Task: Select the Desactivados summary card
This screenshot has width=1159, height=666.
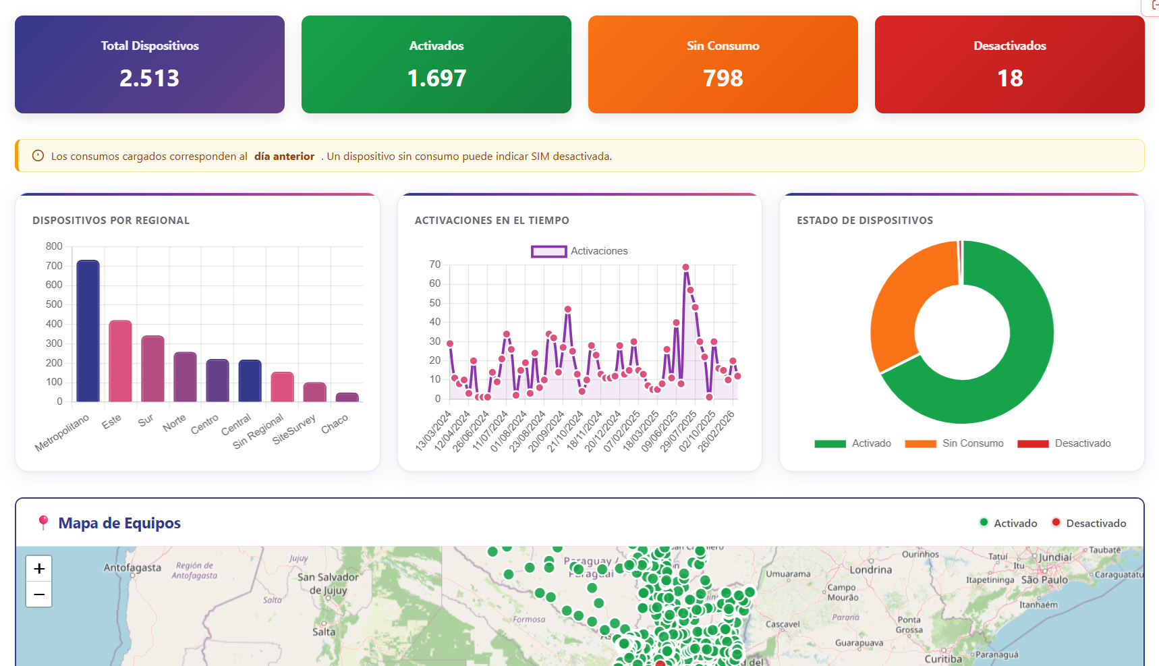Action: coord(1010,65)
